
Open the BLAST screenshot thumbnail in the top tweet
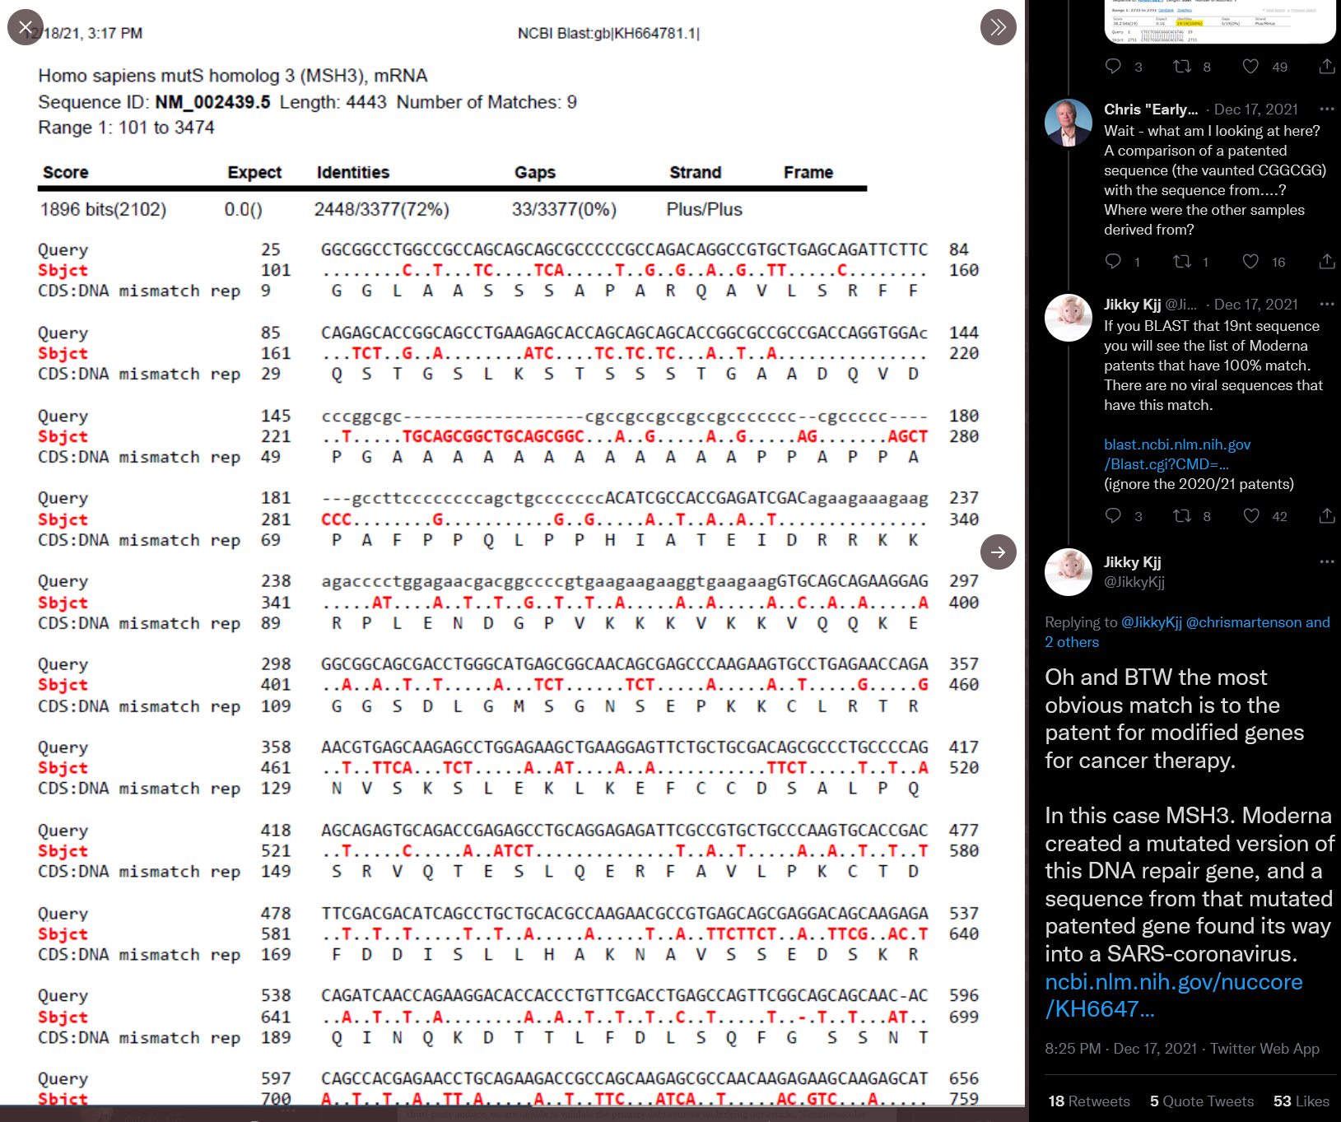coord(1220,21)
